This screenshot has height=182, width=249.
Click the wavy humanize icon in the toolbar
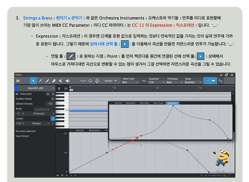[83, 81]
